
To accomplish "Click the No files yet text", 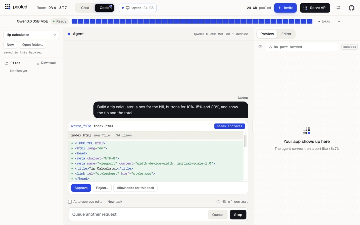I will [x=19, y=71].
